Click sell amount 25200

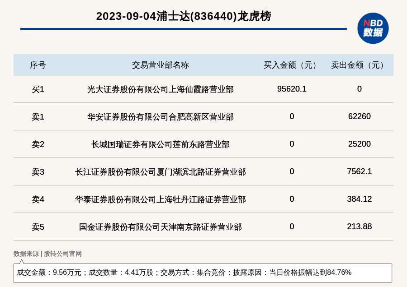click(x=359, y=144)
